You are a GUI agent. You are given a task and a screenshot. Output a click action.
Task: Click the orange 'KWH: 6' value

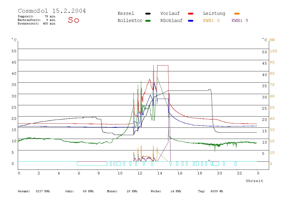coord(211,21)
